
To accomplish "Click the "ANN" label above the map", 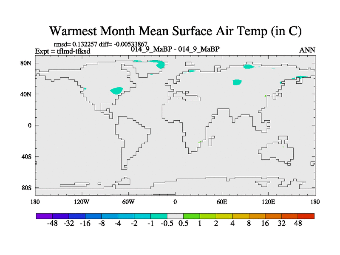I will (x=307, y=50).
